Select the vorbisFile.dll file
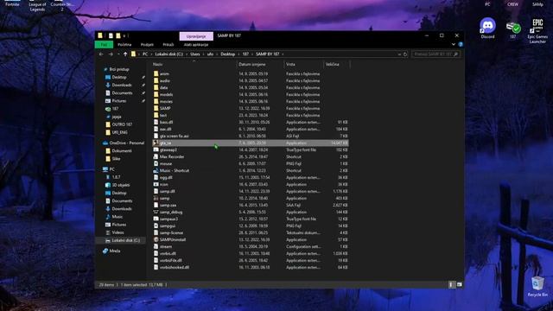Image resolution: width=553 pixels, height=311 pixels. (x=251, y=260)
